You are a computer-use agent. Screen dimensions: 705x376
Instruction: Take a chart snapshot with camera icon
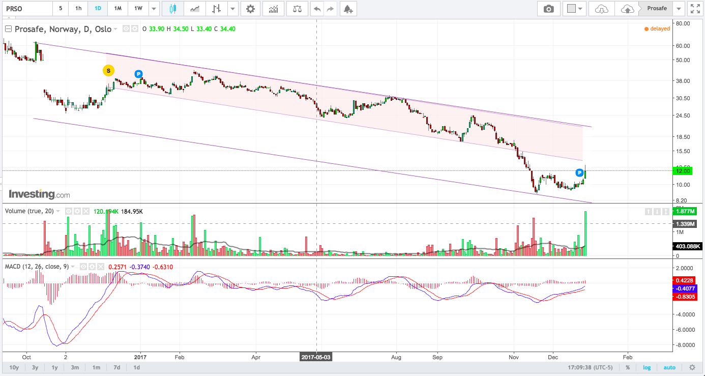click(x=548, y=9)
